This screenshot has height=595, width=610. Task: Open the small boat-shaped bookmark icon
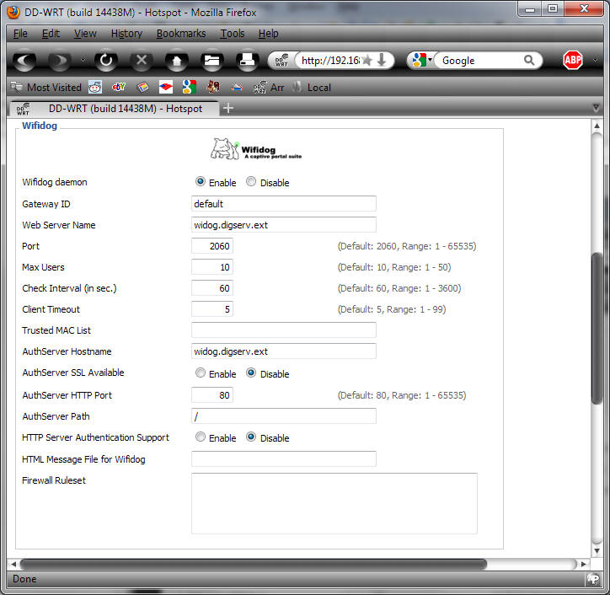pyautogui.click(x=237, y=88)
